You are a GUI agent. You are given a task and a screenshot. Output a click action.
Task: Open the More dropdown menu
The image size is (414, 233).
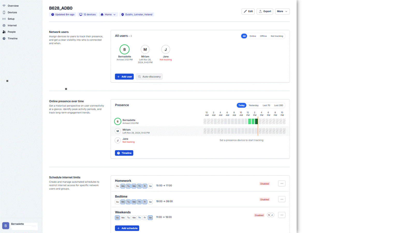click(282, 11)
